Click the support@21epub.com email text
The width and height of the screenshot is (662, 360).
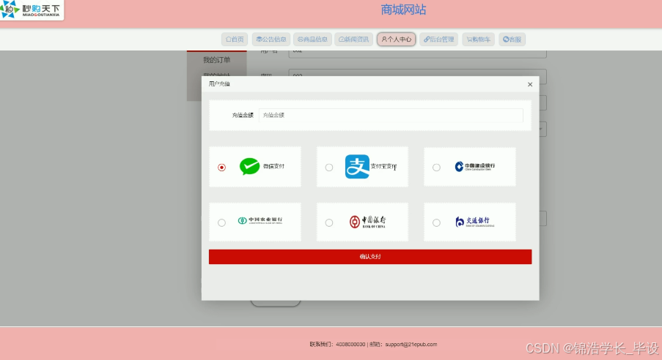tap(411, 345)
